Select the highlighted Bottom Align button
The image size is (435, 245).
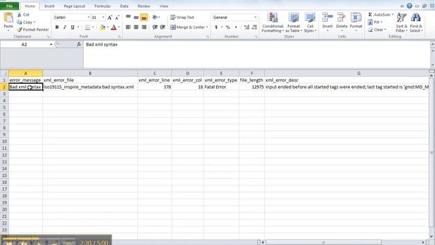[x=143, y=17]
